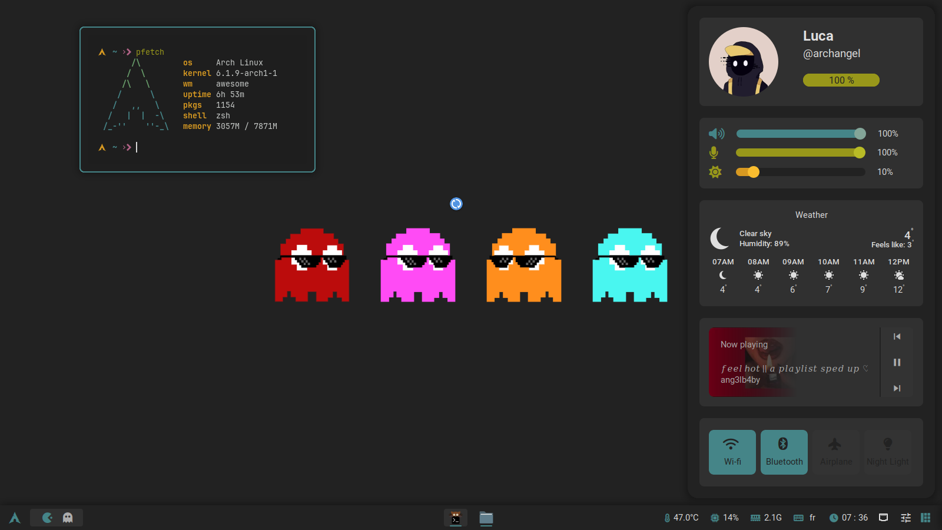Click the ethernet network tray icon

[x=883, y=518]
